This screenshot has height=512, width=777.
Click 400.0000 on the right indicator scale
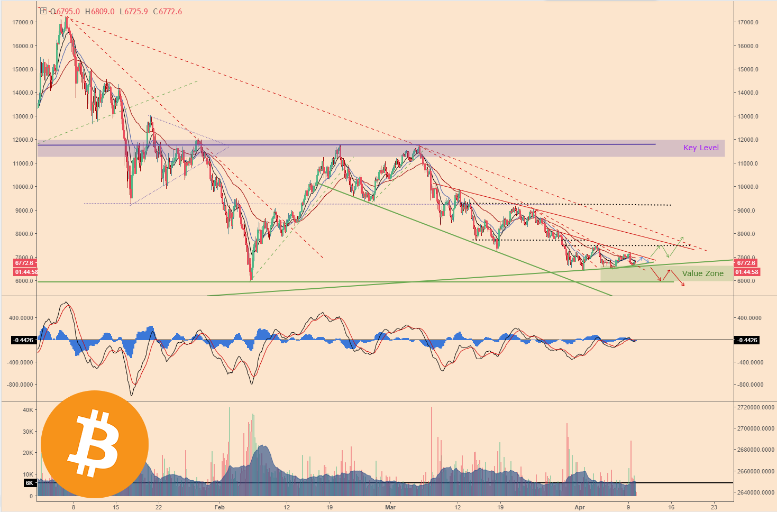(x=749, y=318)
